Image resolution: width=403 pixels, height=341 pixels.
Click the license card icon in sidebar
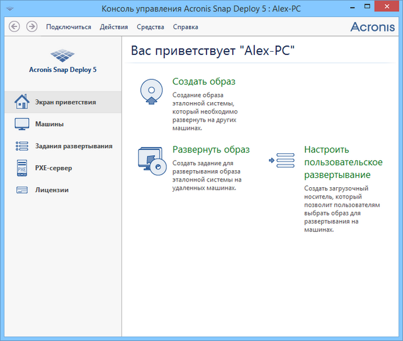pos(22,190)
